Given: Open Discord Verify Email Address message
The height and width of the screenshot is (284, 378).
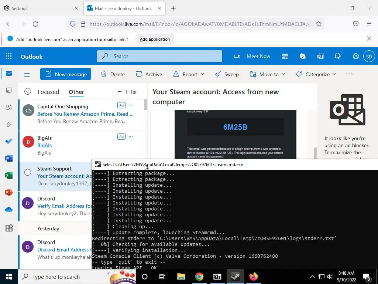Looking at the screenshot, I should (55, 206).
